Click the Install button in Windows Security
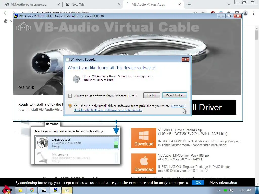 (x=152, y=95)
